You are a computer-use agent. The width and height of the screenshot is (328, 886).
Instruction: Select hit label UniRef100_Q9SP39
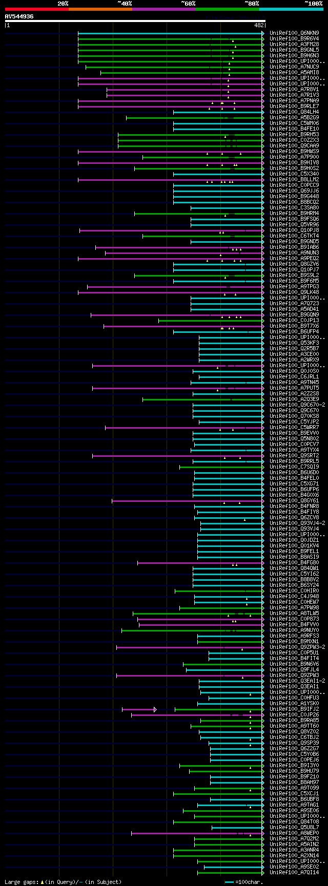point(294,743)
